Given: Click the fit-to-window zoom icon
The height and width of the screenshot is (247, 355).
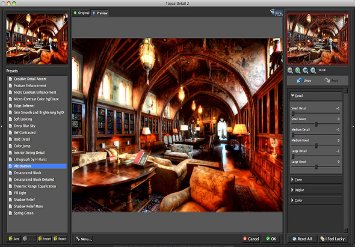Looking at the screenshot, I should (x=306, y=70).
